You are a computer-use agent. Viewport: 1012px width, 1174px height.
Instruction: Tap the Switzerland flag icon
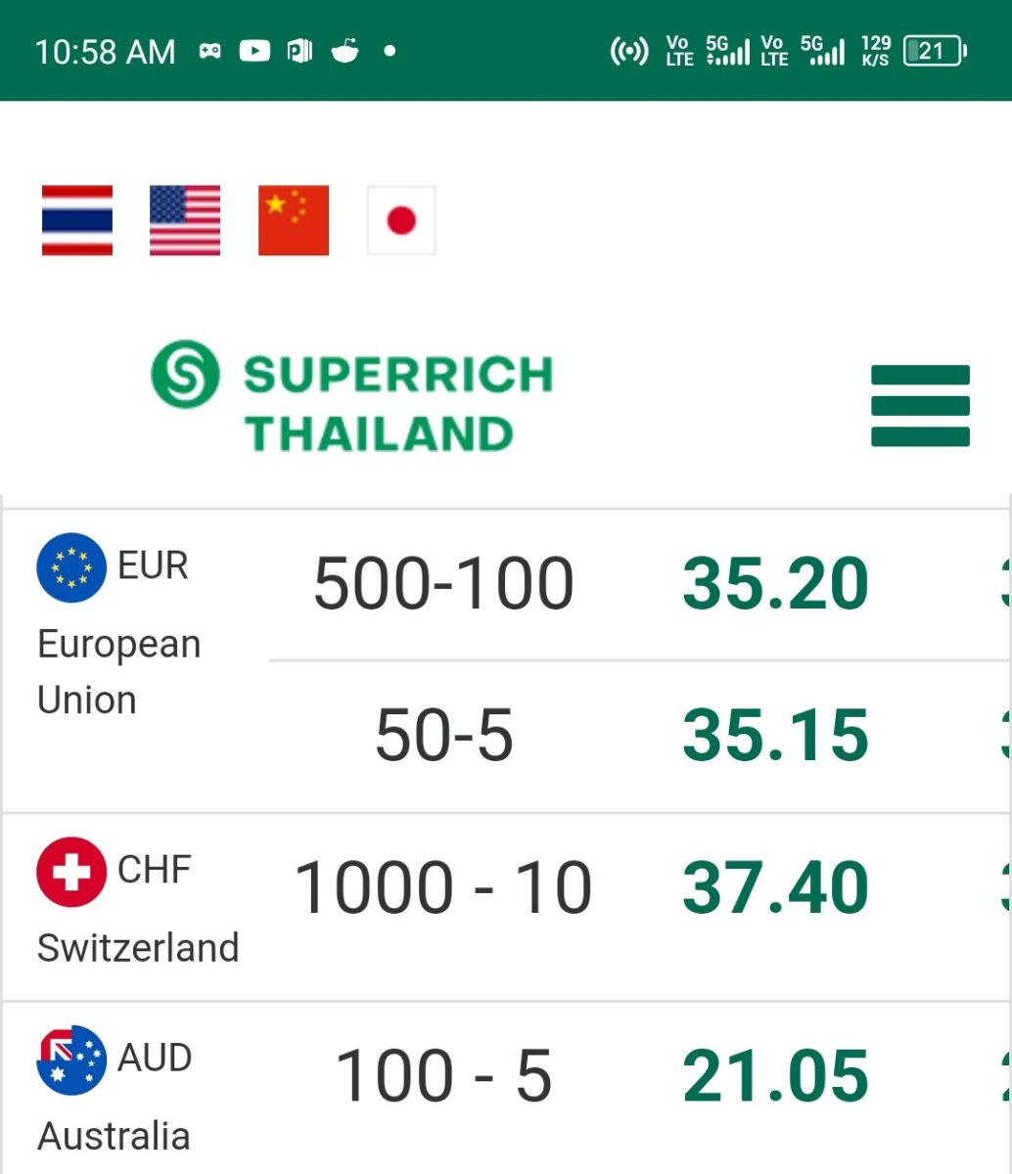click(71, 872)
